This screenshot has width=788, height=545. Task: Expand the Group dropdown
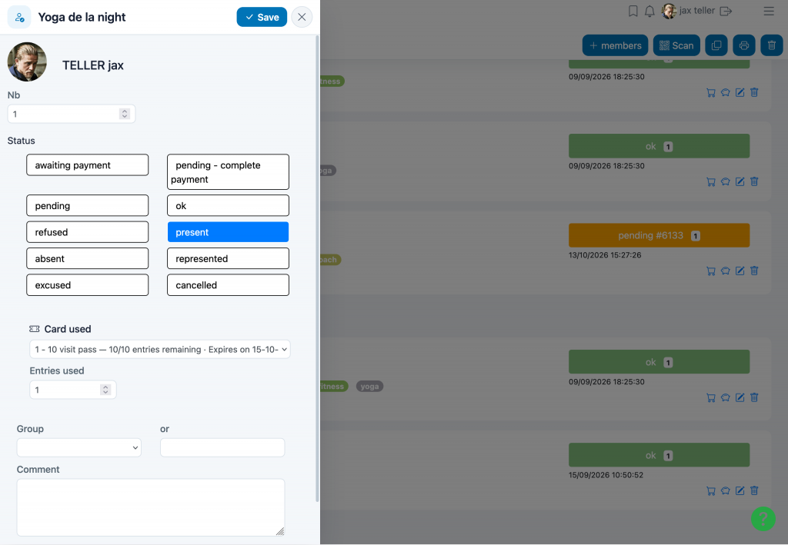coord(79,447)
